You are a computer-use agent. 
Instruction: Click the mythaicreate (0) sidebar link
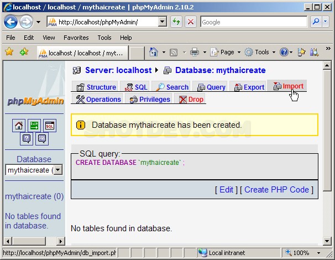34,196
